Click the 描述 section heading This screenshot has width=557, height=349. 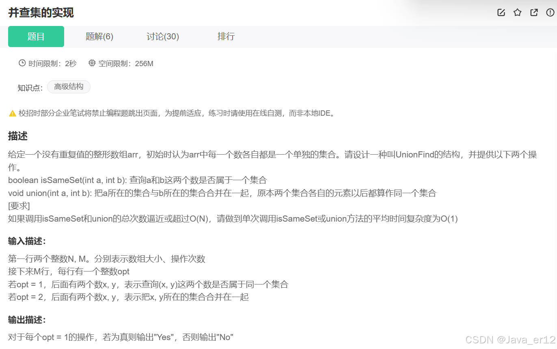[17, 136]
